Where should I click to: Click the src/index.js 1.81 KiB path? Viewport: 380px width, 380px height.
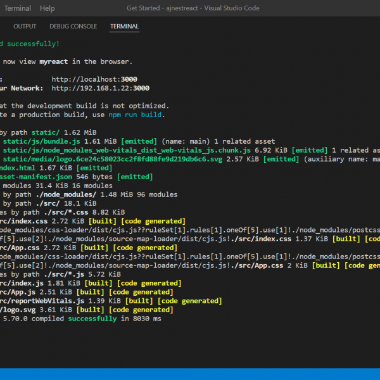[x=23, y=283]
